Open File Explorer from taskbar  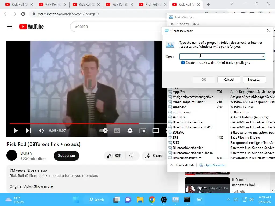click(140, 200)
